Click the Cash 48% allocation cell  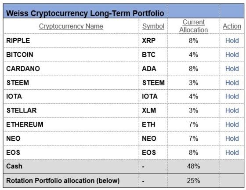coord(193,166)
